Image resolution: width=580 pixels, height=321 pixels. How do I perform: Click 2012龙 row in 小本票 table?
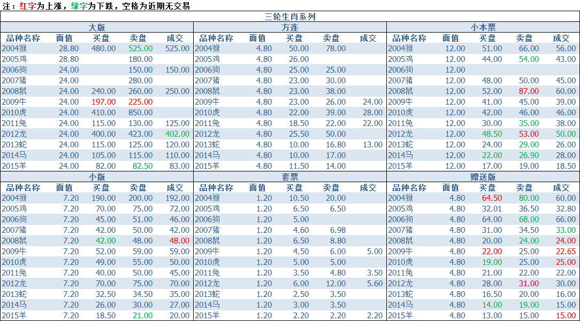click(483, 134)
